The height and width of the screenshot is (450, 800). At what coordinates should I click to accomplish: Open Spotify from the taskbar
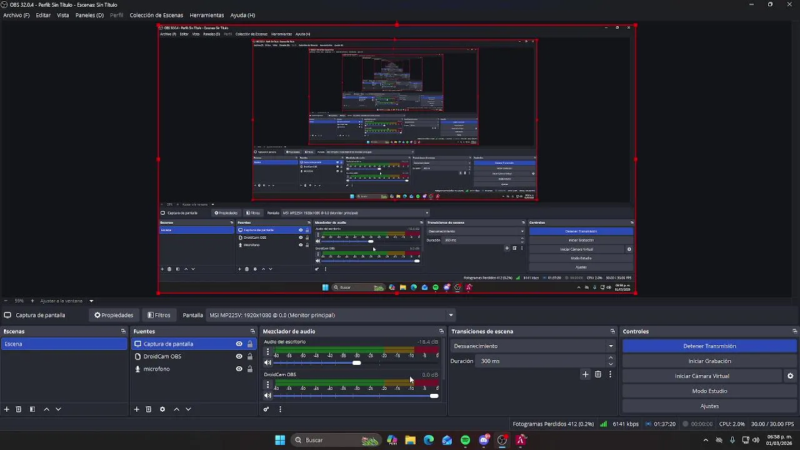[466, 440]
